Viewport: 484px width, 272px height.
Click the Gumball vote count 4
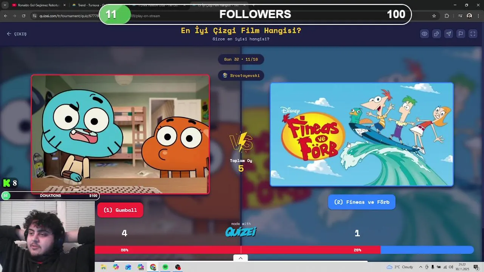point(124,233)
